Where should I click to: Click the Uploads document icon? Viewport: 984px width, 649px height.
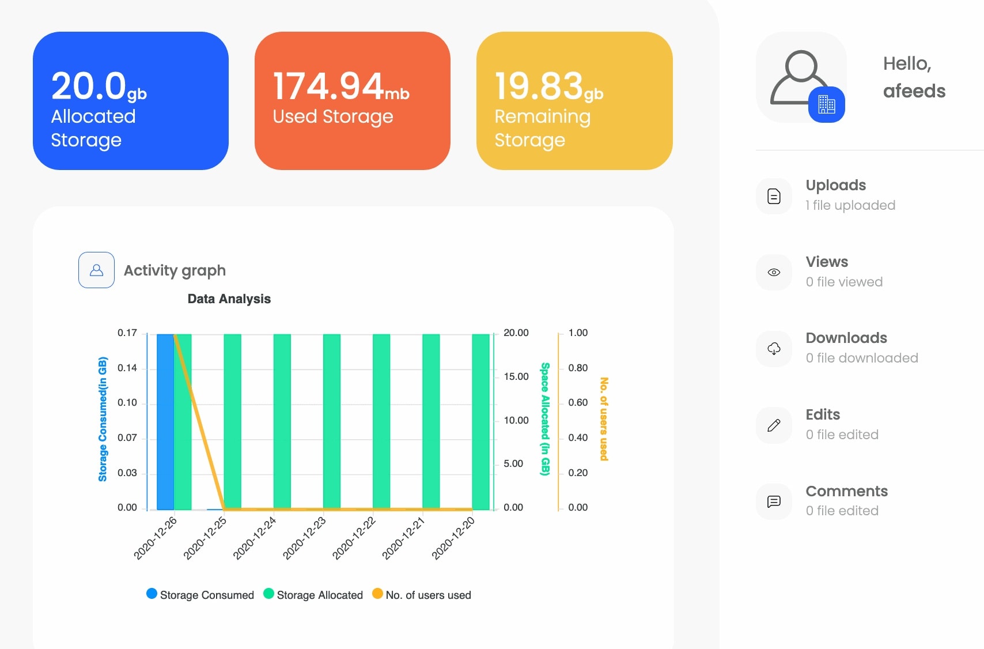pyautogui.click(x=774, y=197)
